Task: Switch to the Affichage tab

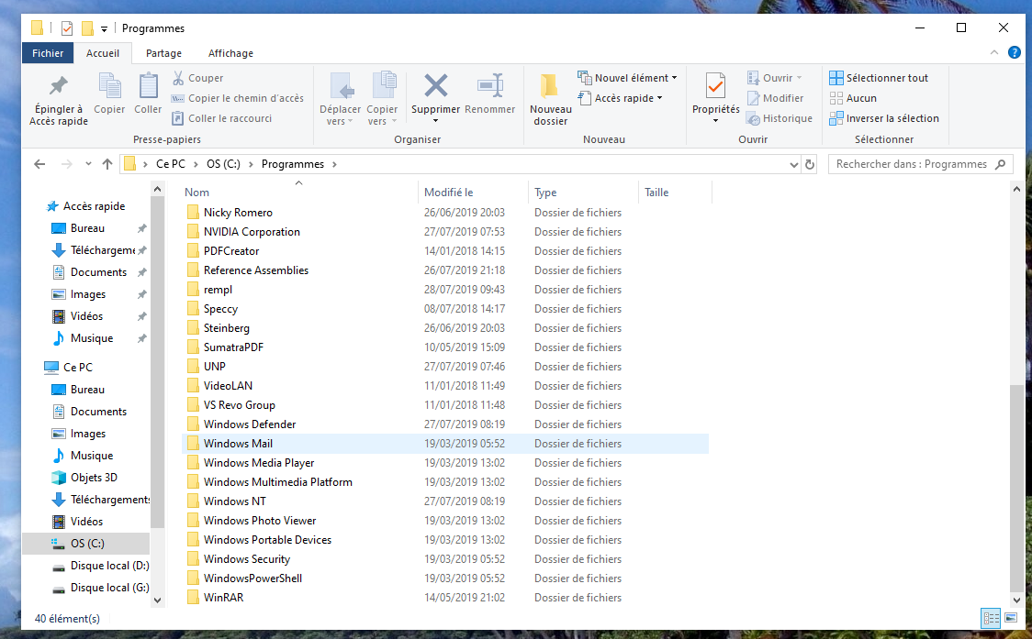Action: click(230, 53)
